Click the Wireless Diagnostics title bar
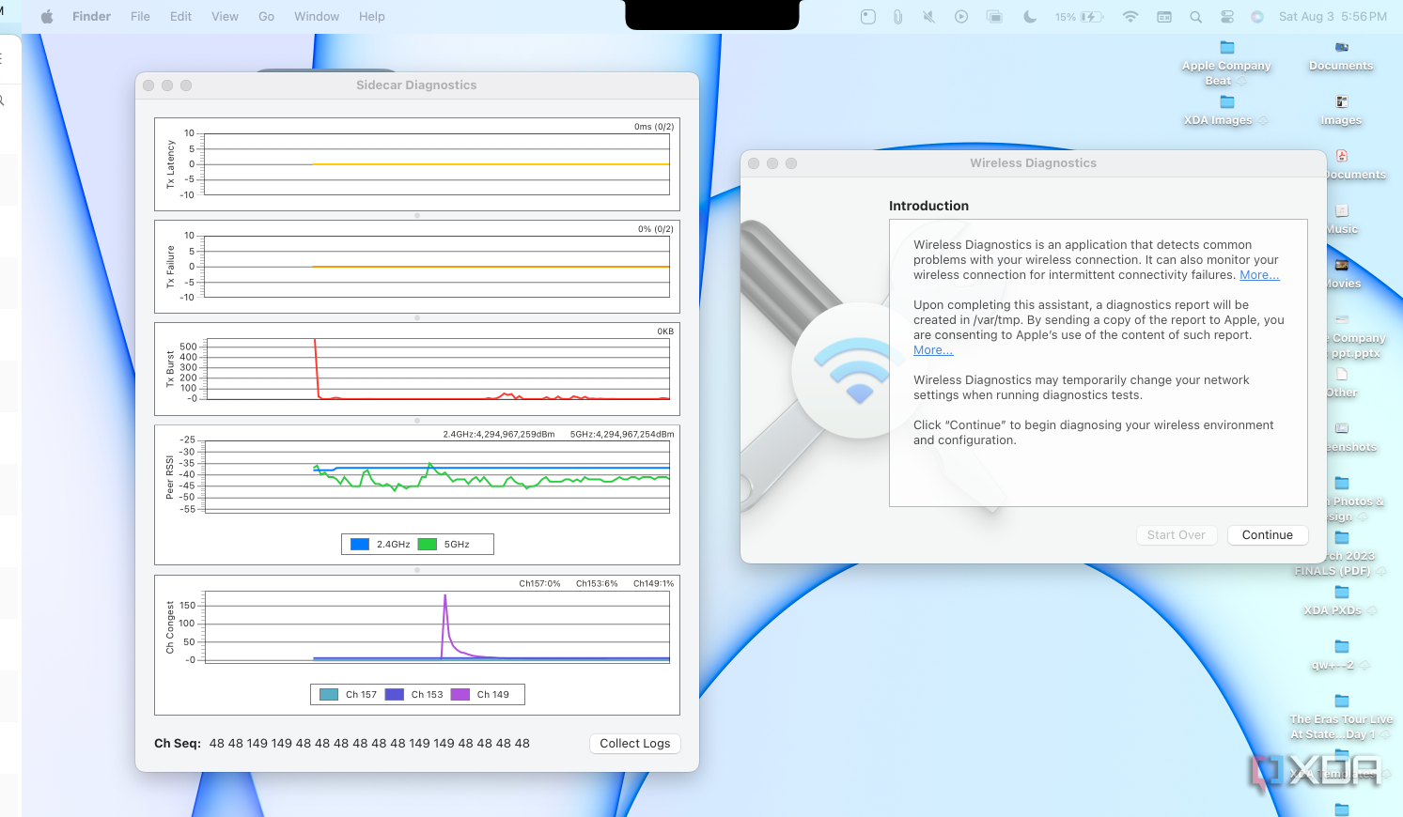The height and width of the screenshot is (817, 1403). tap(1033, 163)
